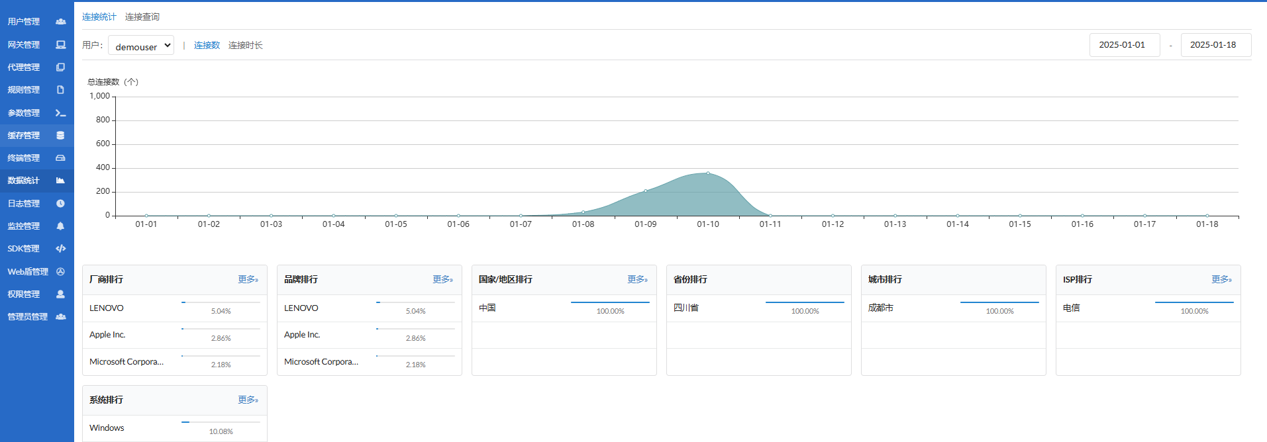
Task: Open 权限管理 in the sidebar
Action: pyautogui.click(x=24, y=294)
